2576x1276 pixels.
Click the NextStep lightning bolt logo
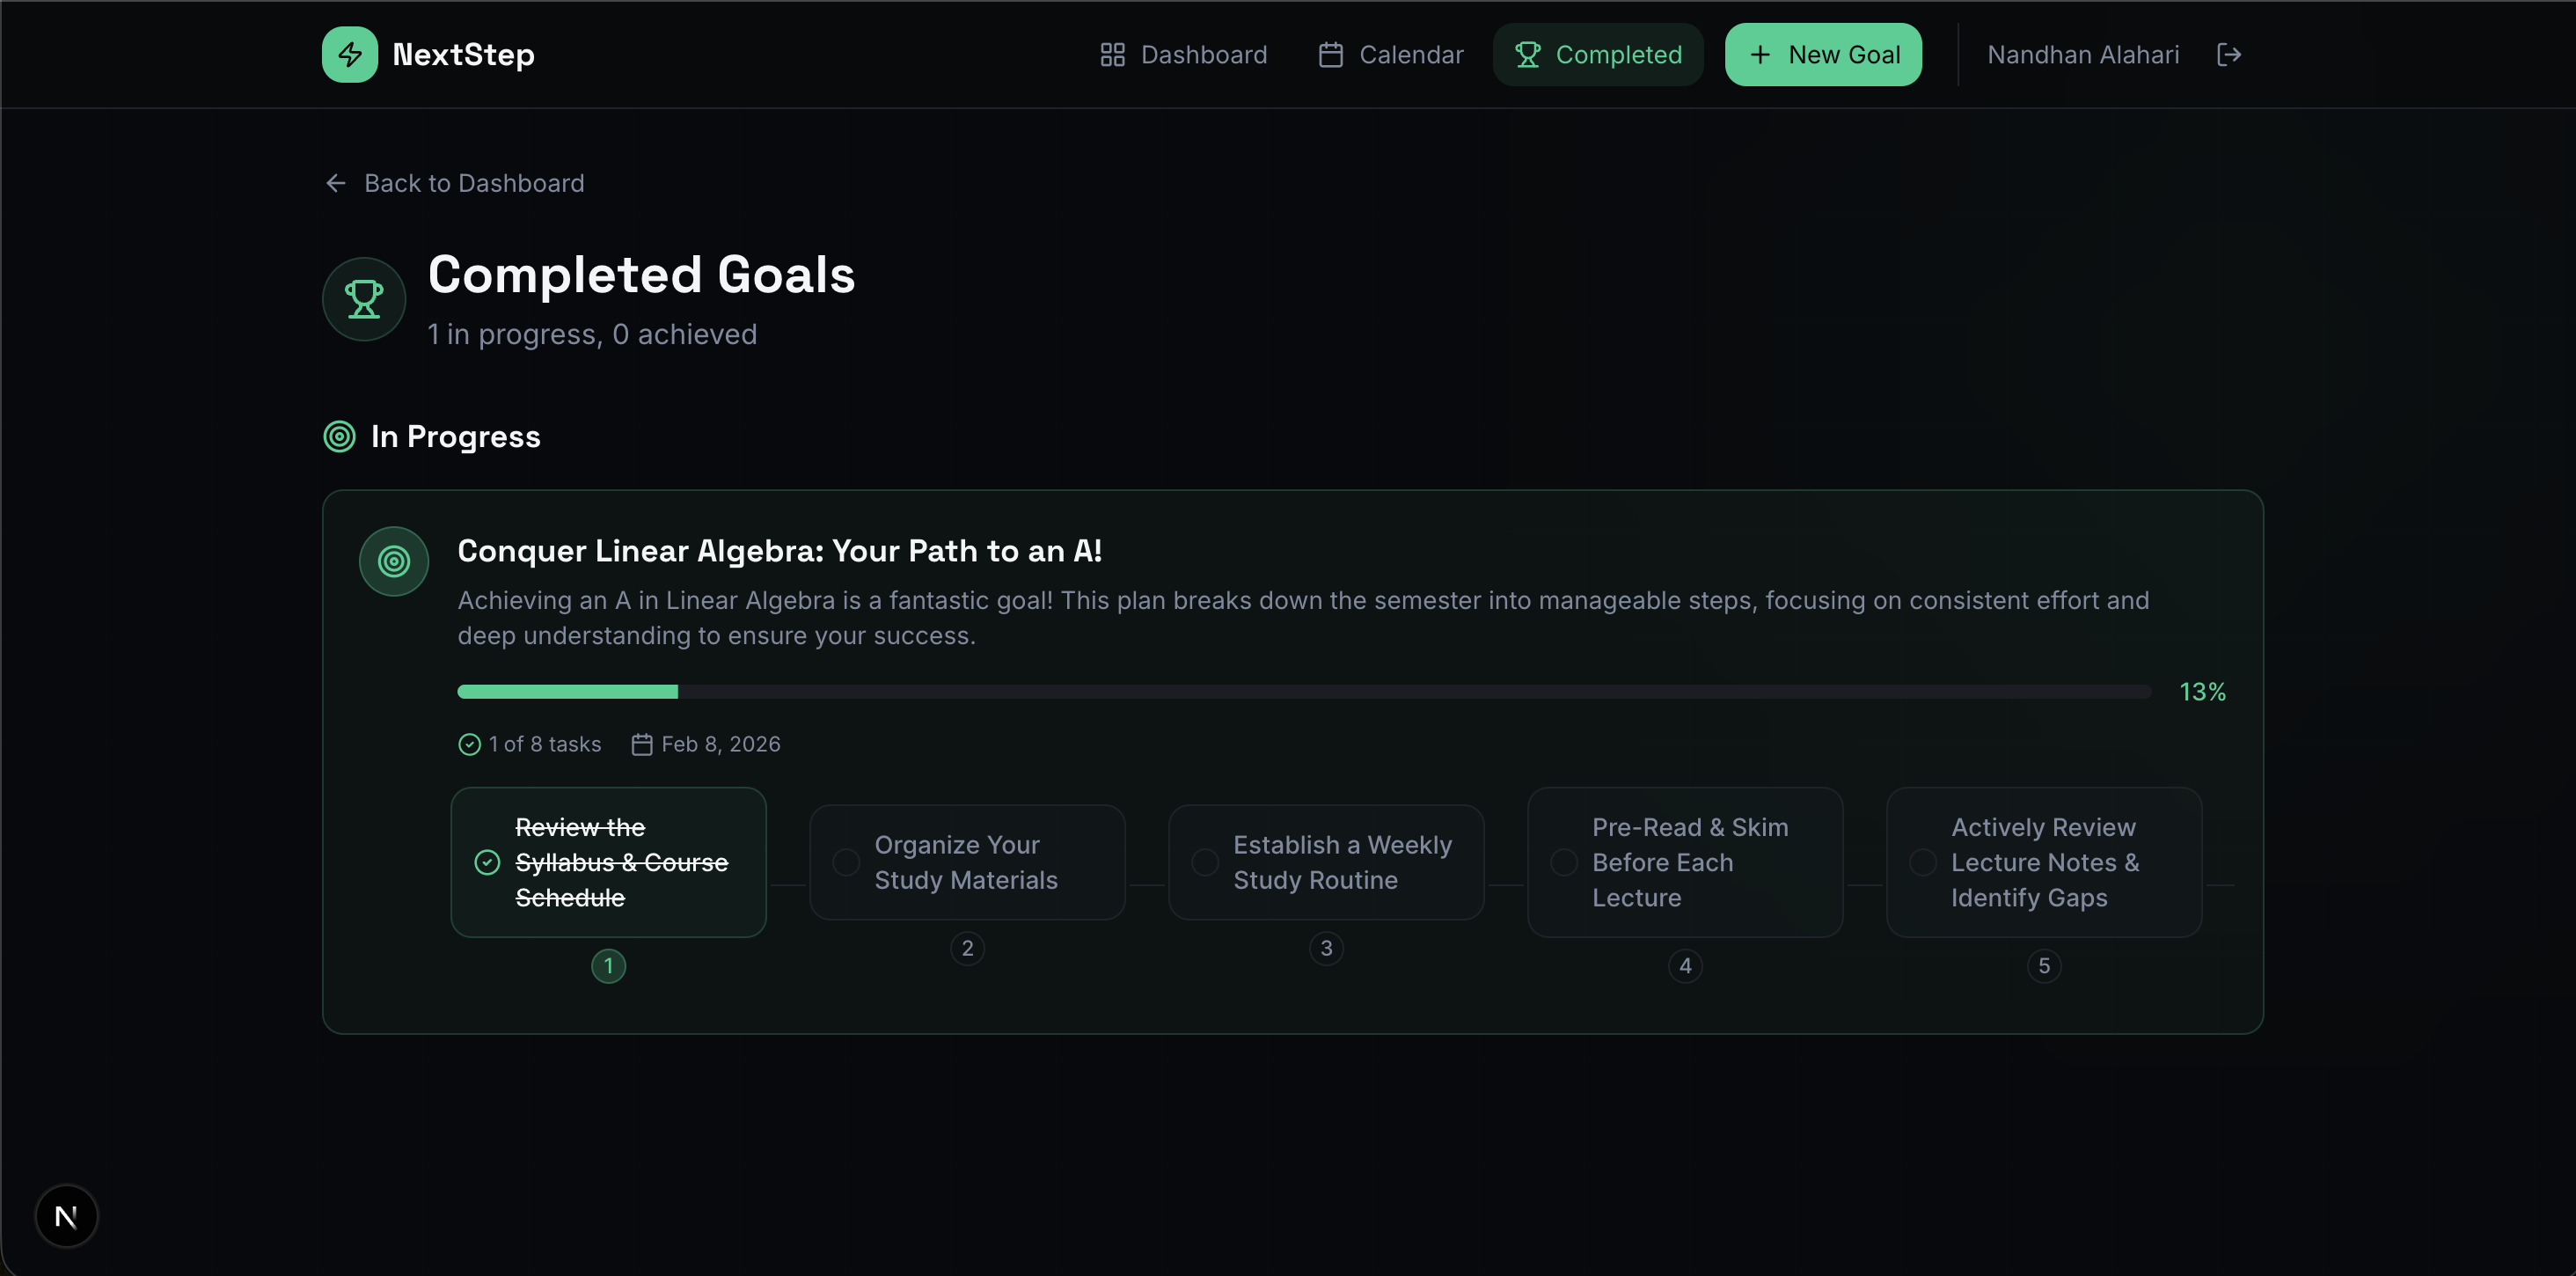pos(349,54)
